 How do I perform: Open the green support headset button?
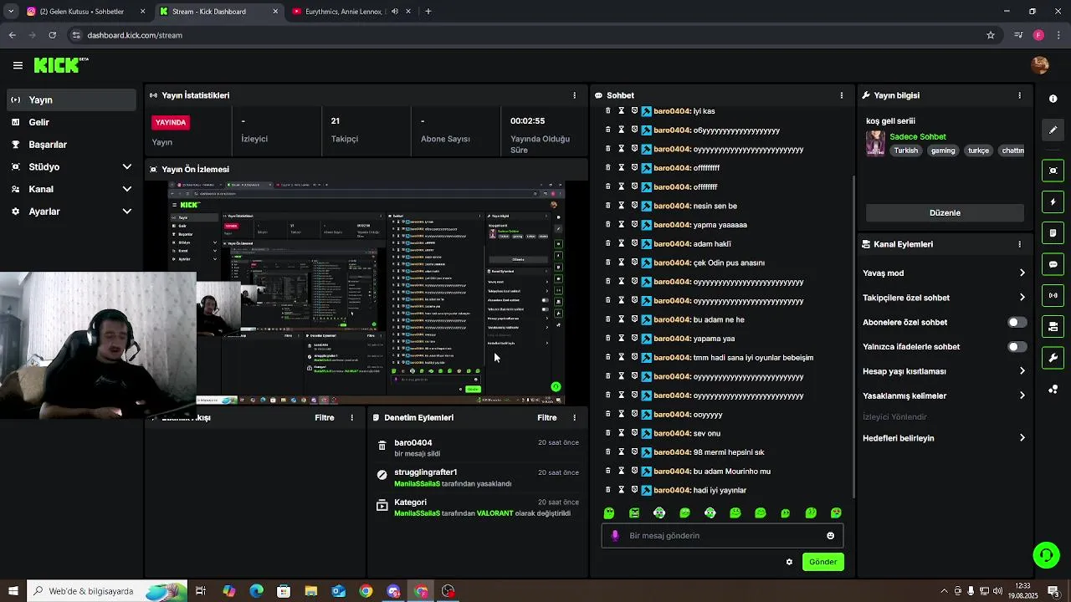[x=1045, y=554]
